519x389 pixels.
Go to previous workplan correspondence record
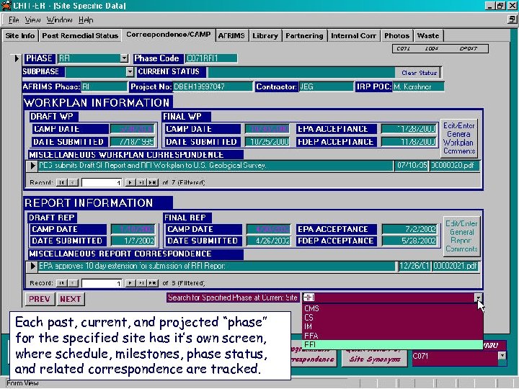click(73, 182)
